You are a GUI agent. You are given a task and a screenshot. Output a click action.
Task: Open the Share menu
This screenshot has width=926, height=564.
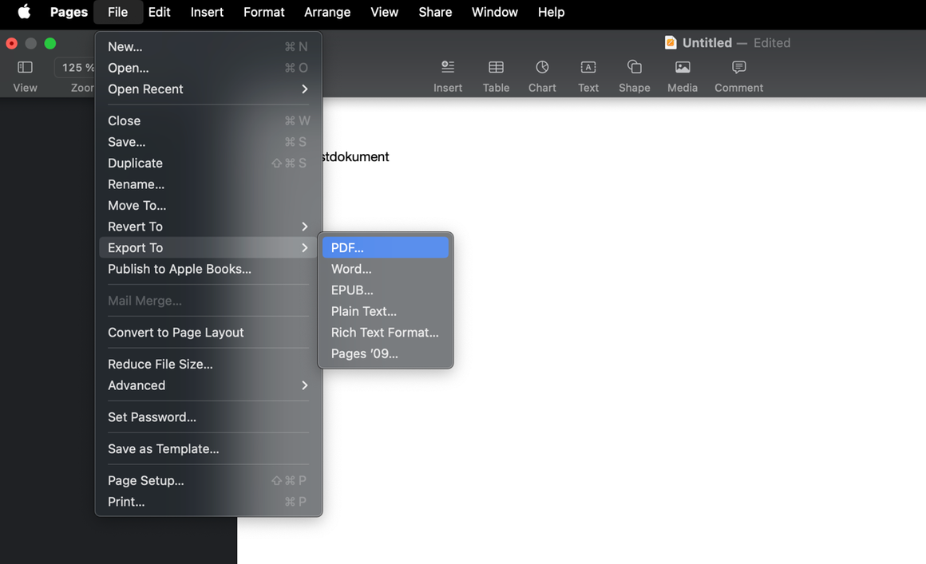435,12
